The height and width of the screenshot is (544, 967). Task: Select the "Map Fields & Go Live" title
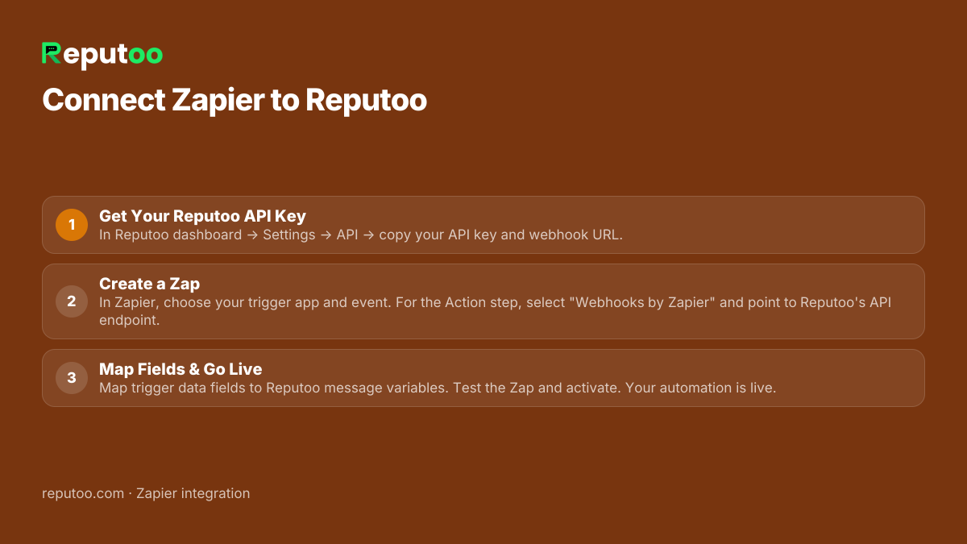(181, 369)
